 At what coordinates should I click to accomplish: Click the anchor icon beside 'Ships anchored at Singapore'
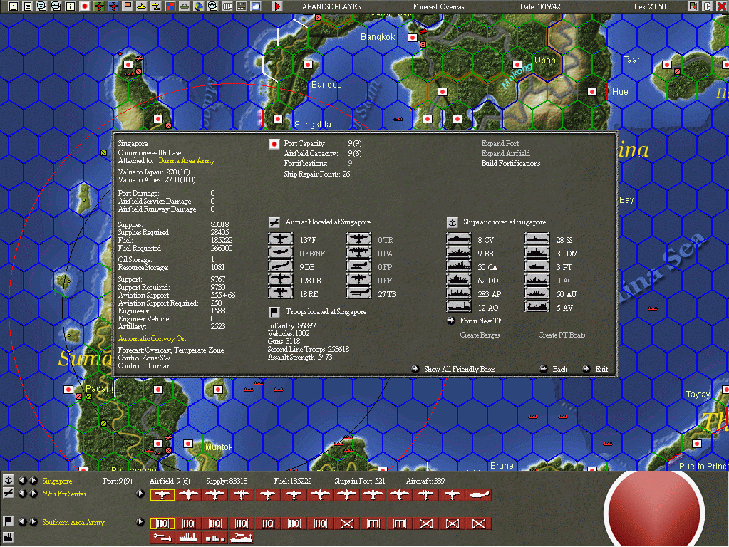[452, 222]
